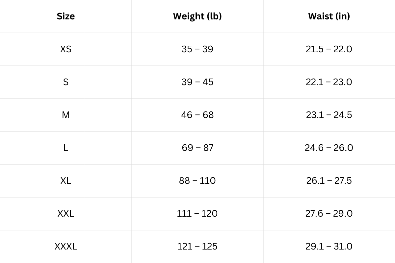Click the Size column header
Screen dimensions: 395x263
click(66, 16)
